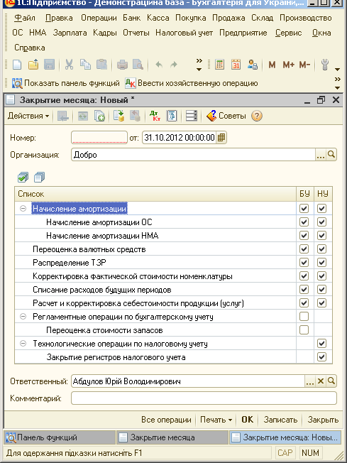This screenshot has height=463, width=347.
Task: Open the Советы tips icon
Action: (226, 116)
